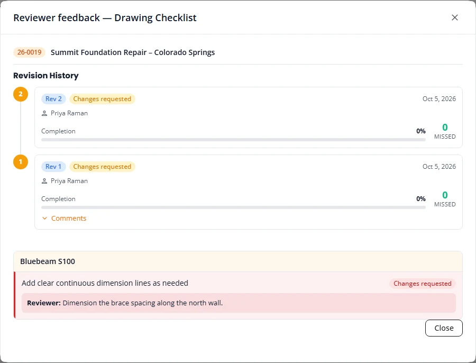The height and width of the screenshot is (363, 476).
Task: Click the Revision History heading
Action: (x=46, y=75)
